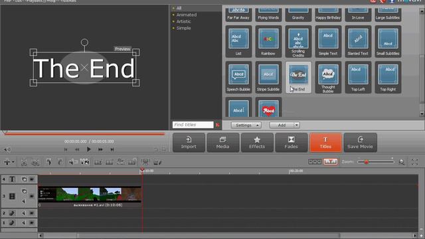Open the Import tab
This screenshot has width=425, height=239.
click(x=189, y=143)
